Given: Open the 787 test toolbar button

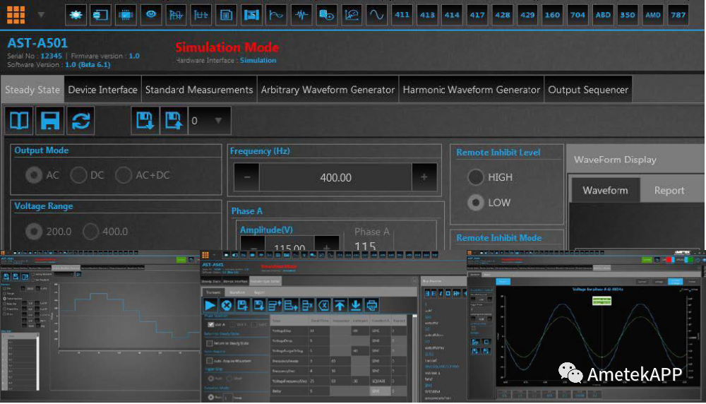Looking at the screenshot, I should tap(678, 15).
